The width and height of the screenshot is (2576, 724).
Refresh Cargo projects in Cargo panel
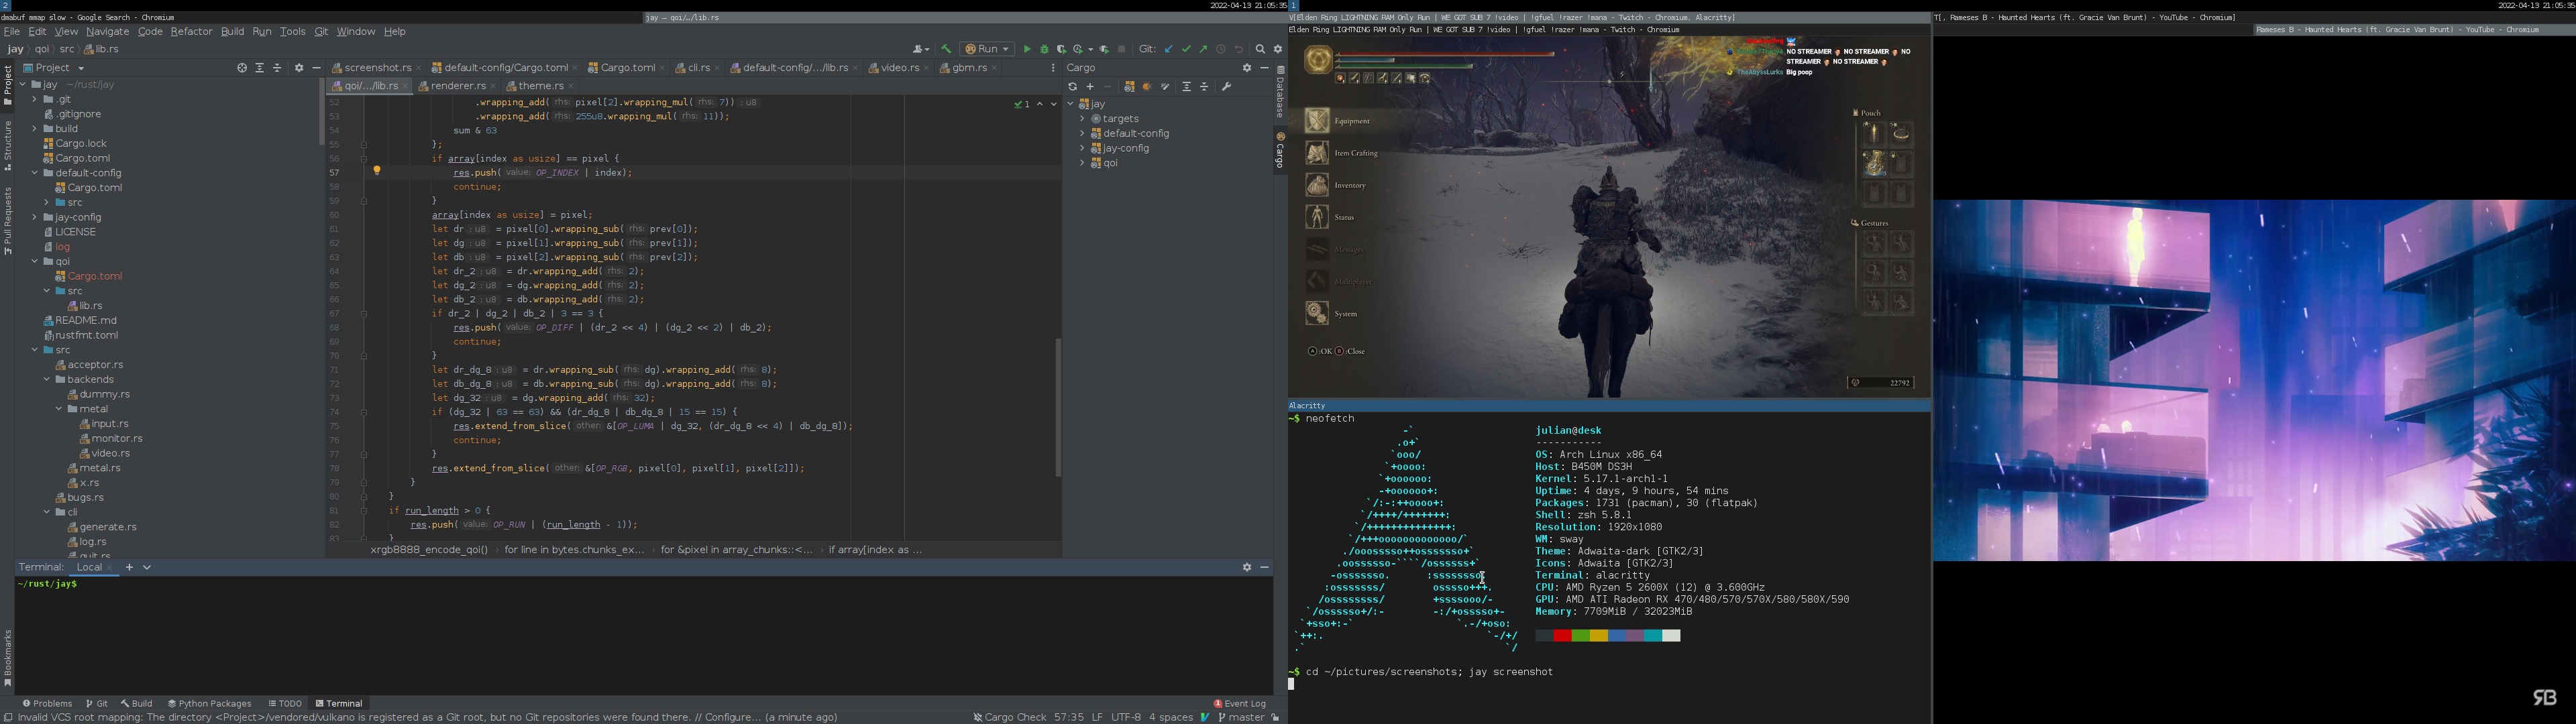[x=1073, y=87]
